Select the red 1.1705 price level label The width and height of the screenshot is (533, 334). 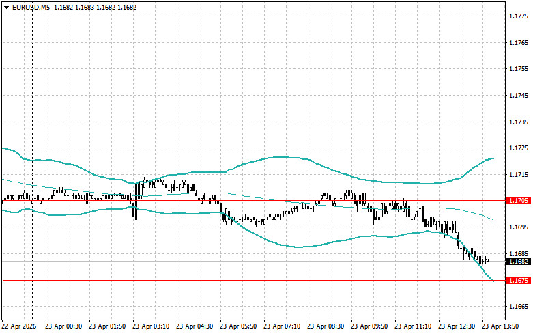[519, 201]
